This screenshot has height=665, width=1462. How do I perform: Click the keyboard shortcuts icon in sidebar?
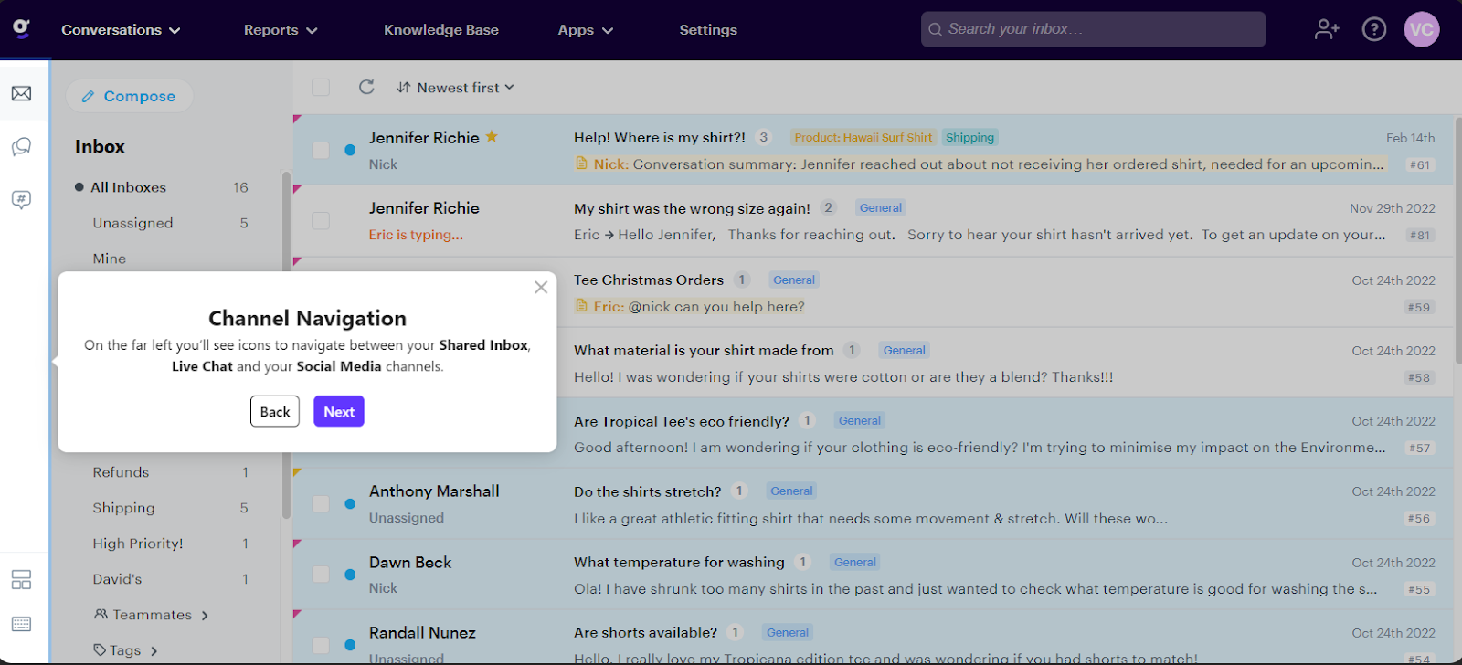coord(21,624)
